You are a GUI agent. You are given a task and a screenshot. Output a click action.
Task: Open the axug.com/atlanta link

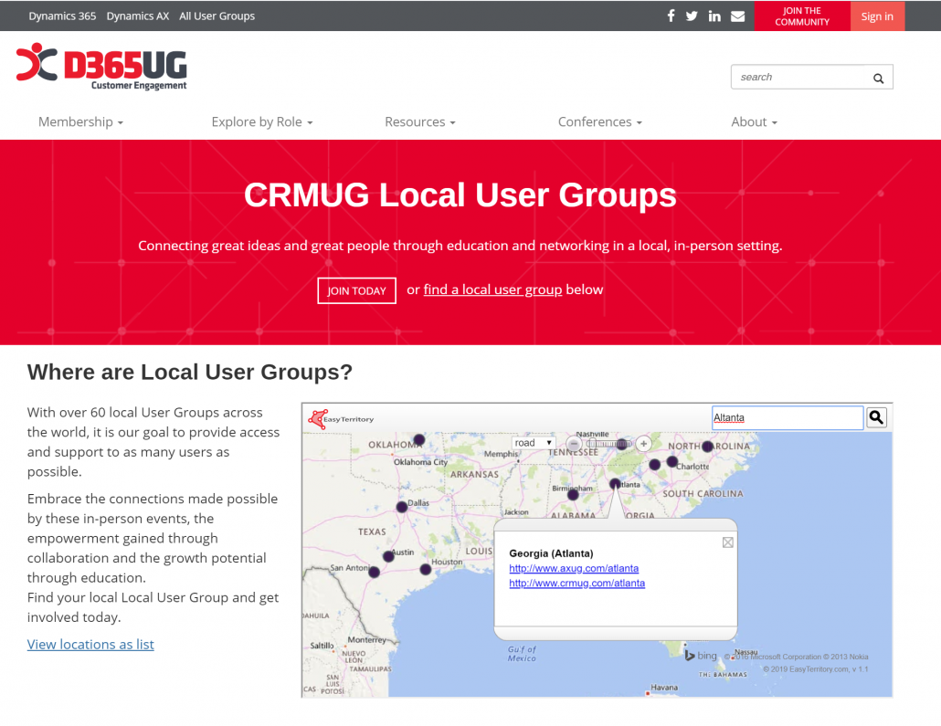pyautogui.click(x=574, y=568)
